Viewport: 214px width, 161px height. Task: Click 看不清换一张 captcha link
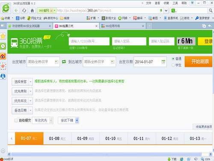[185, 48]
